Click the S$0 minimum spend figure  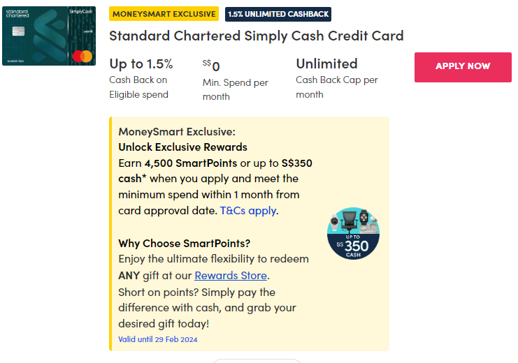(211, 66)
